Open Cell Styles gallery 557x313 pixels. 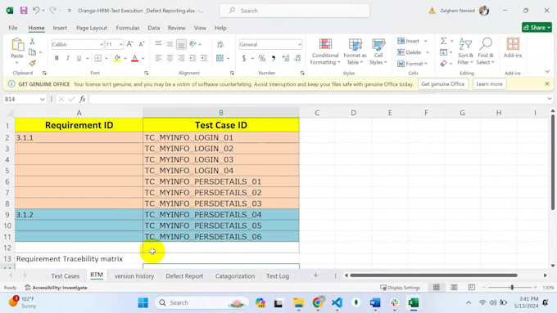click(x=378, y=51)
